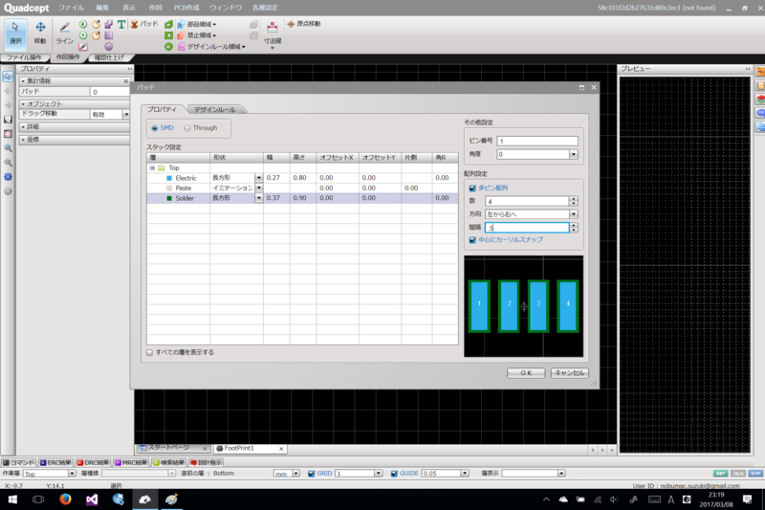Collapse the Top layer tree node
765x510 pixels.
pyautogui.click(x=152, y=167)
